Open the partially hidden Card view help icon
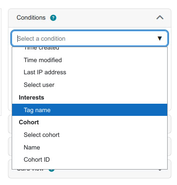177x185 pixels. click(51, 170)
